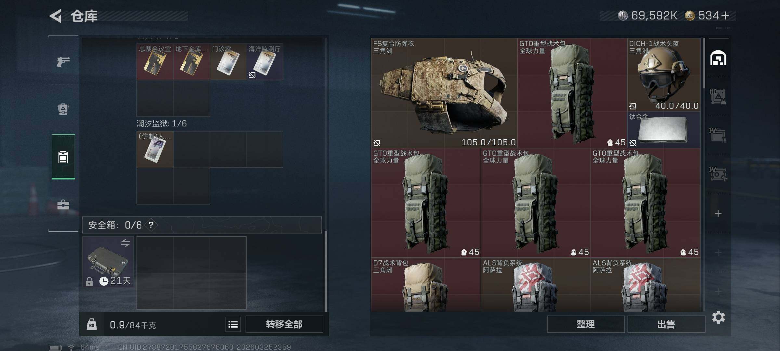Go back using the arrow beside 仓库
Image resolution: width=780 pixels, height=351 pixels.
coord(56,16)
